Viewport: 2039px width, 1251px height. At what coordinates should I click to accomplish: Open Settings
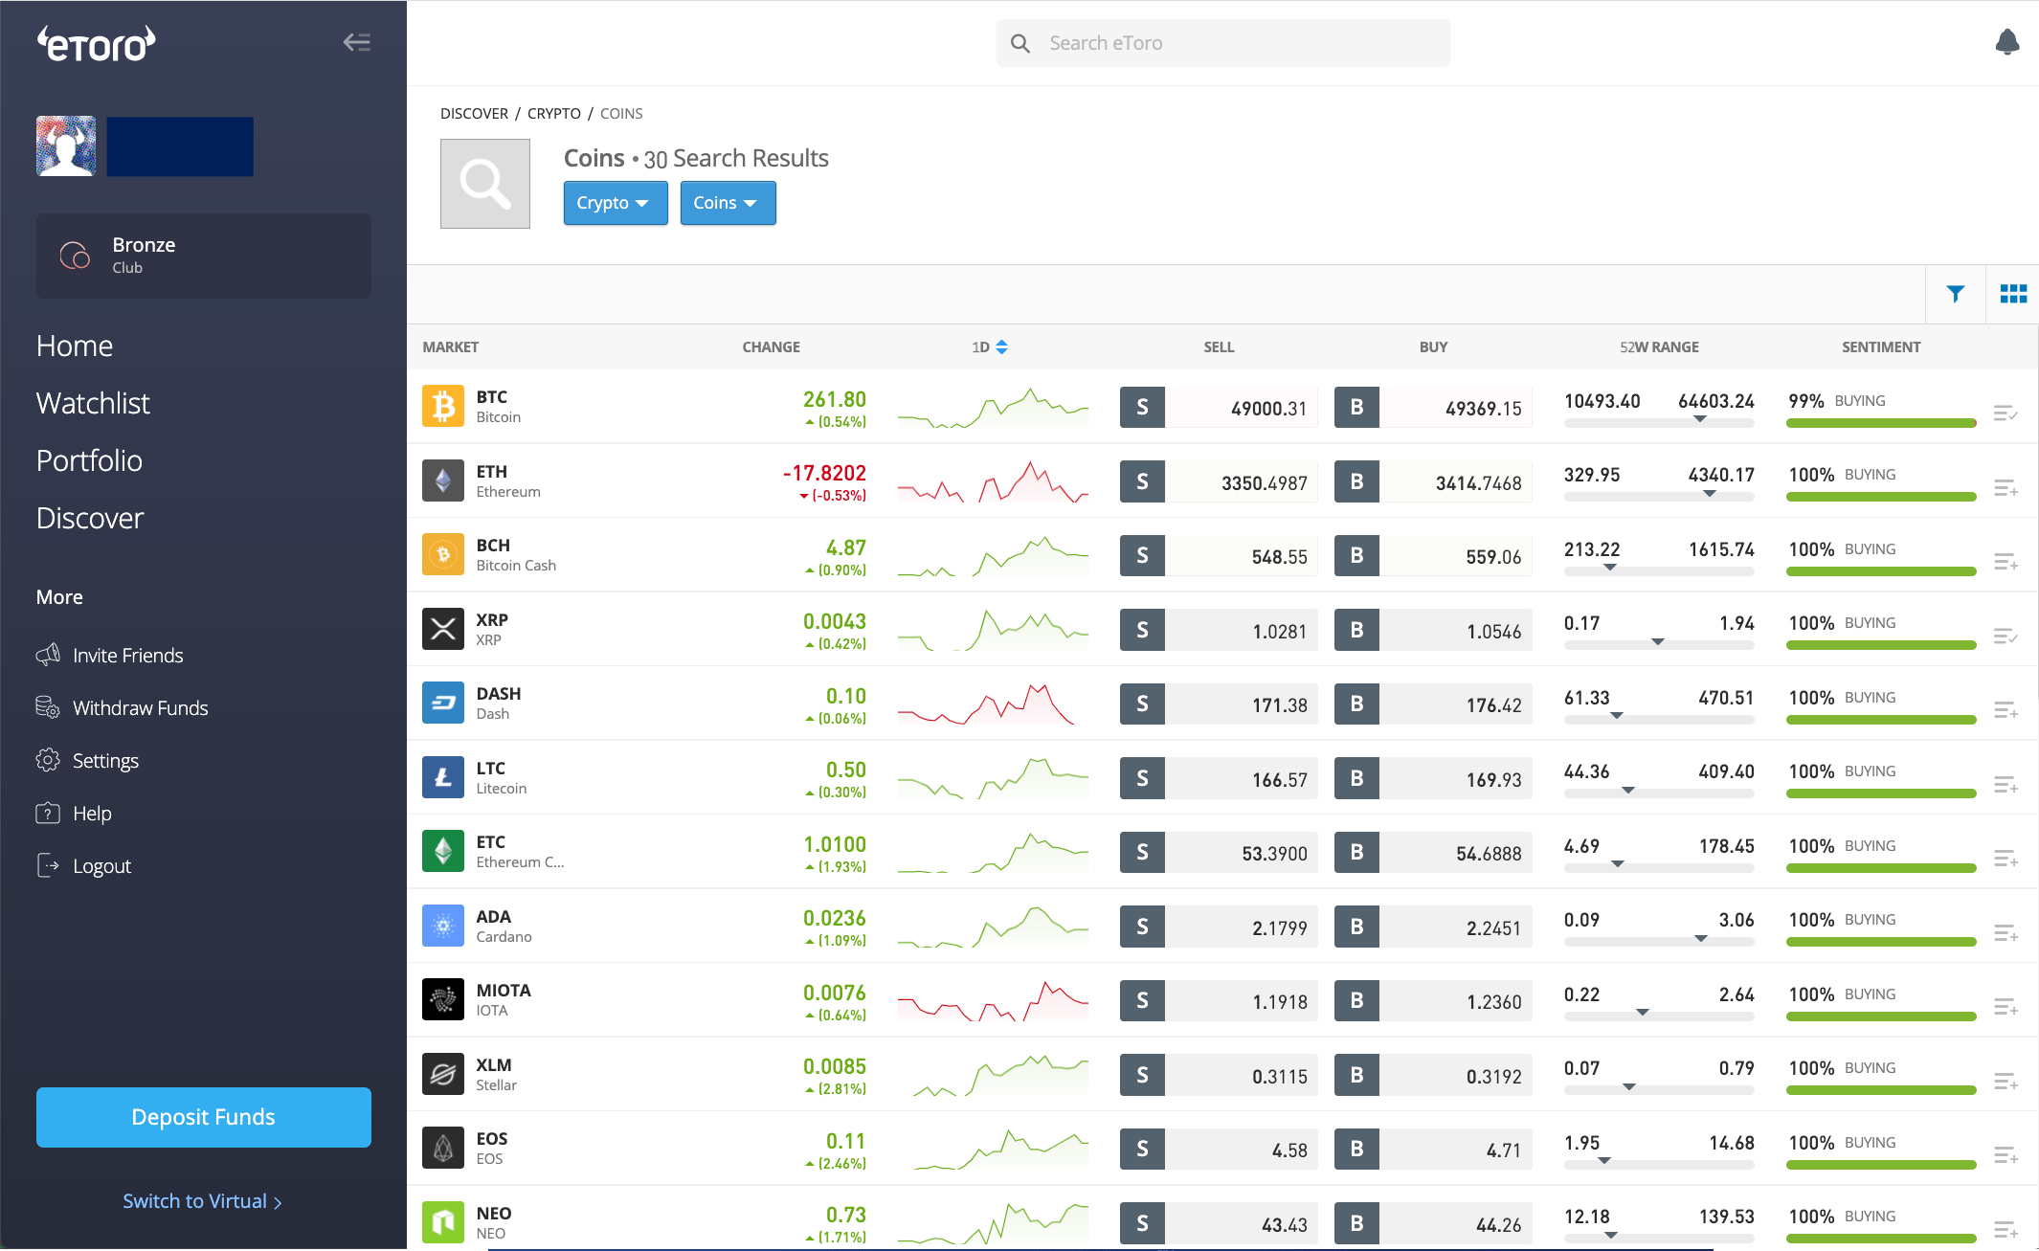(x=87, y=760)
